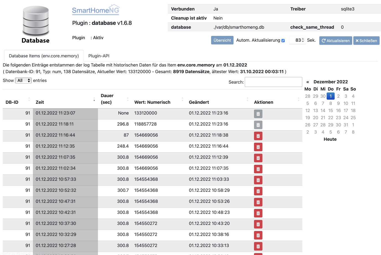
Task: Click the Database cylinder logo
Action: click(x=36, y=24)
